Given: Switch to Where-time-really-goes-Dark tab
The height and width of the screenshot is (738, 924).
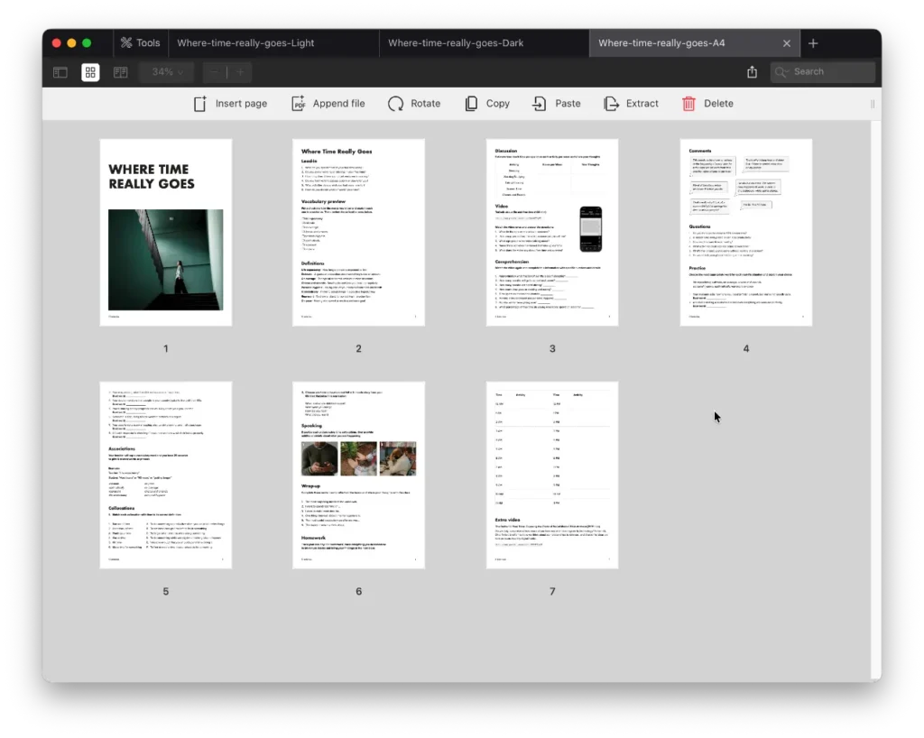Looking at the screenshot, I should 456,43.
